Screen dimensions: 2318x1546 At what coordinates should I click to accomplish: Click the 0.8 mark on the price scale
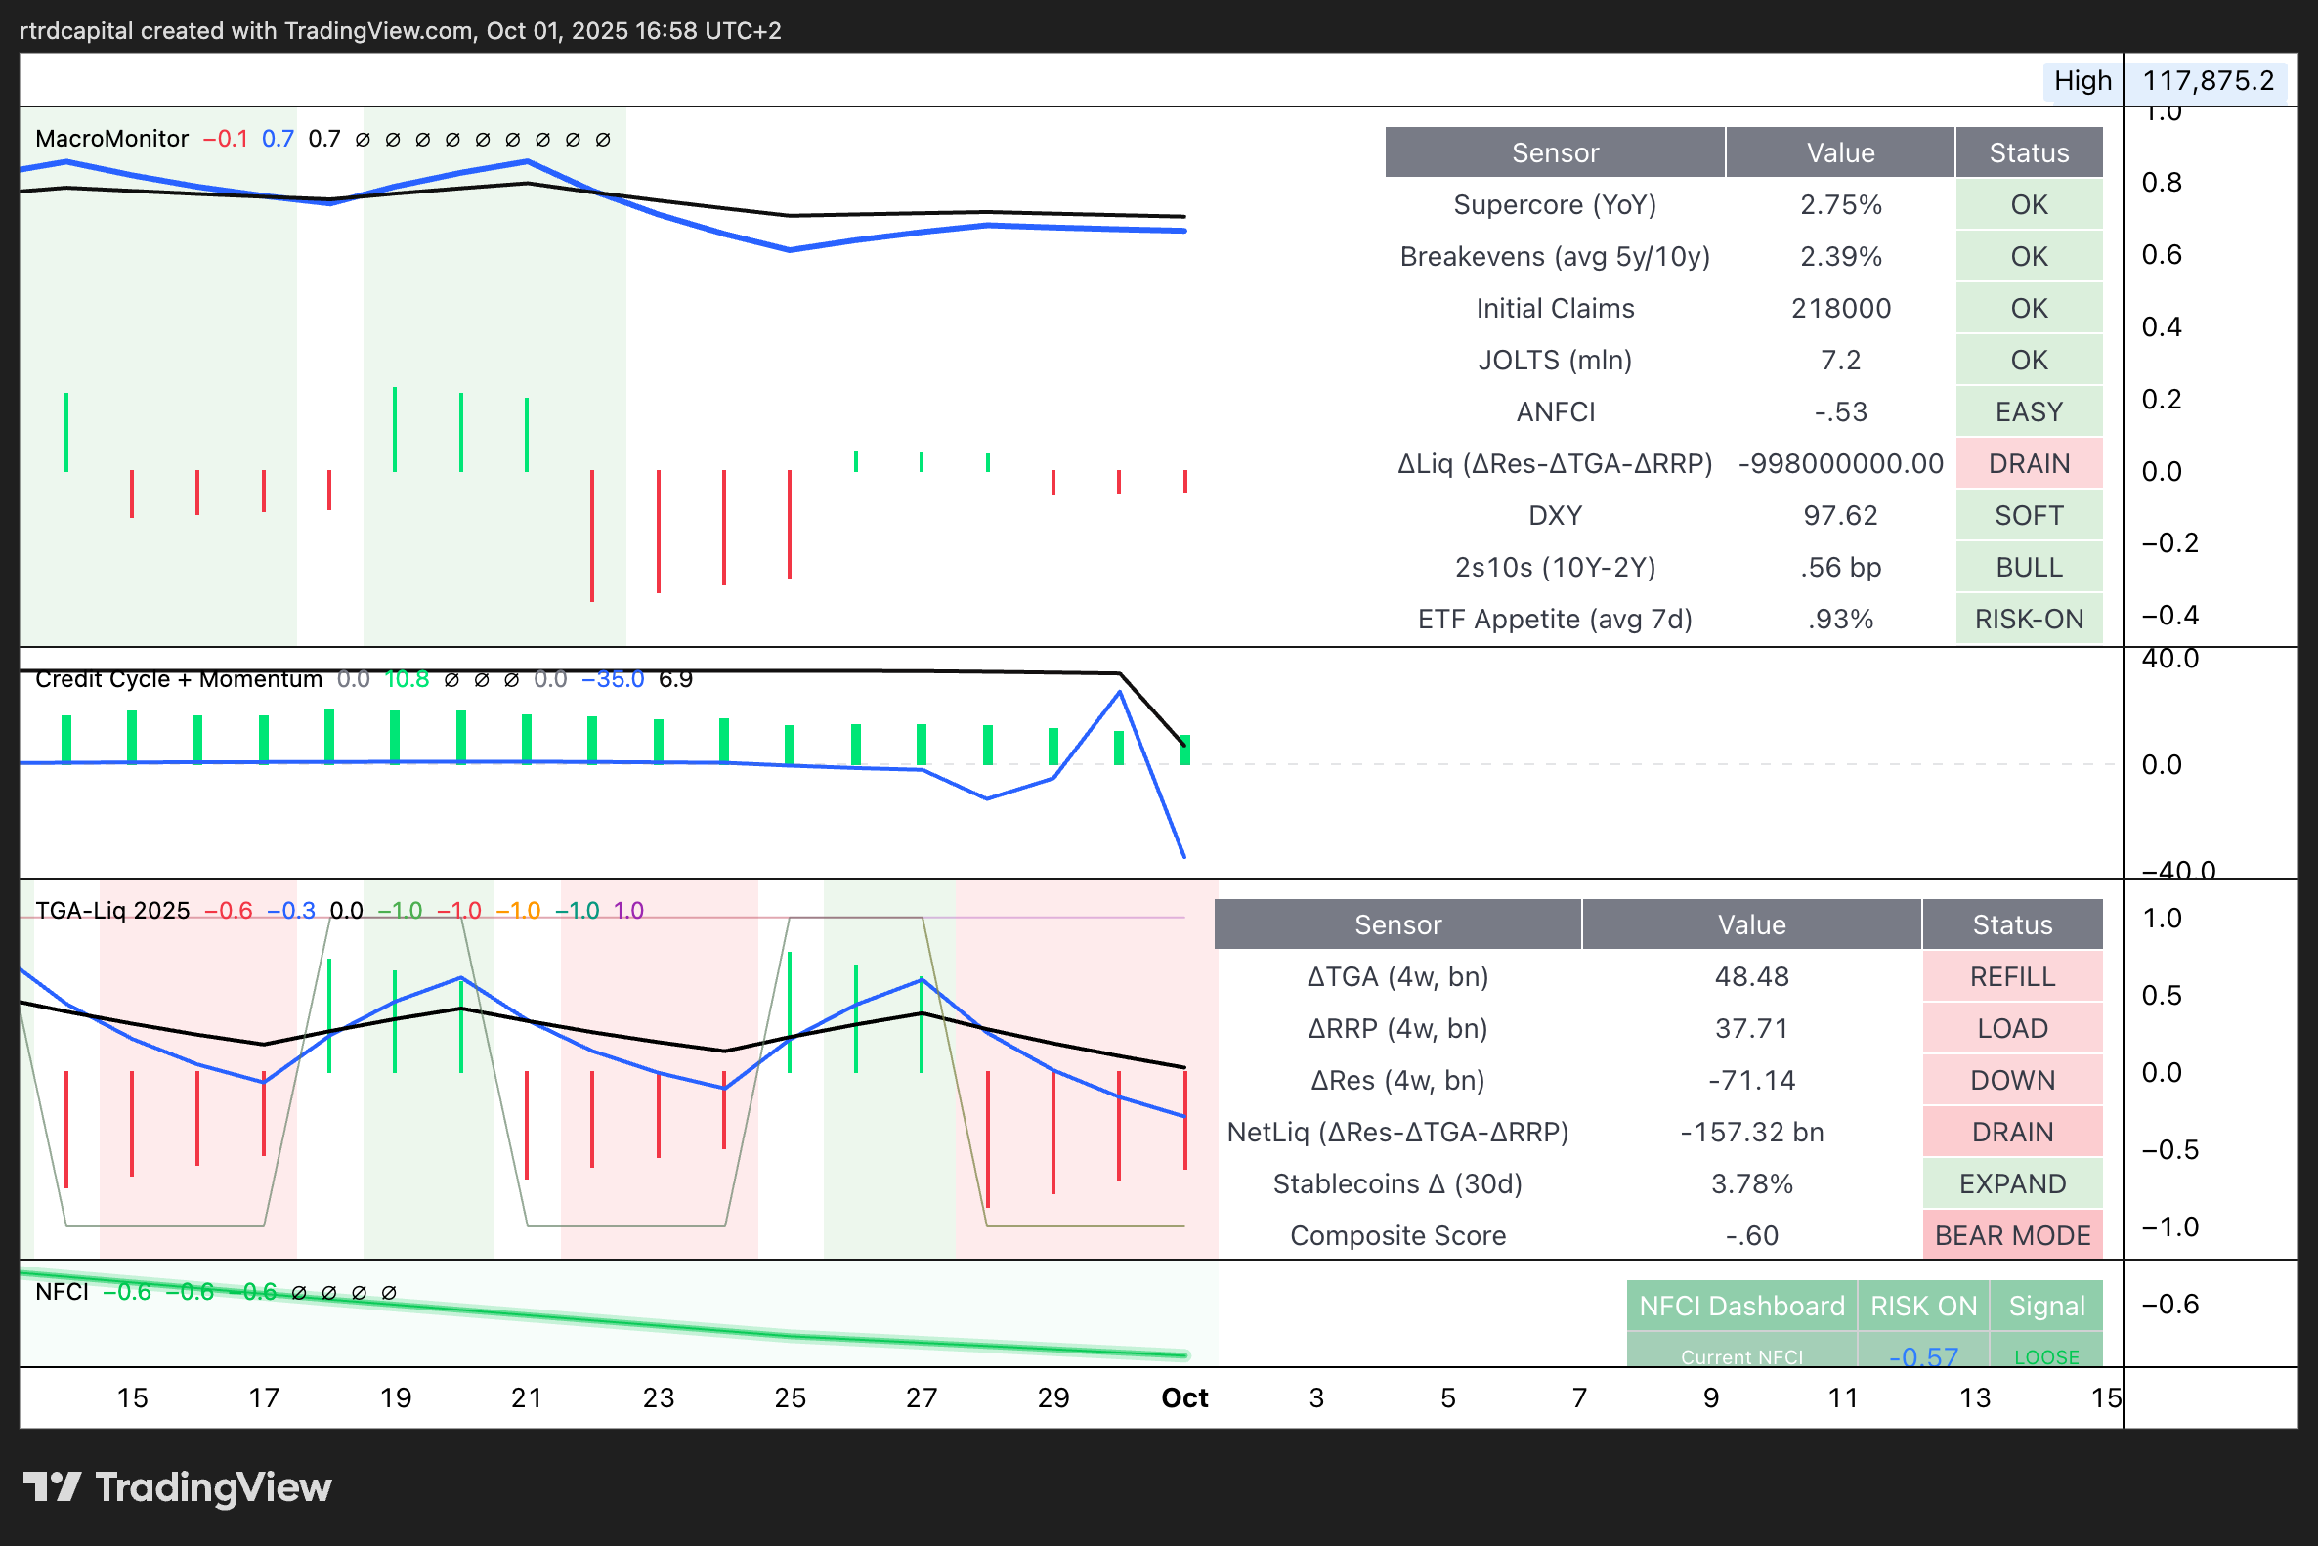[x=2161, y=183]
